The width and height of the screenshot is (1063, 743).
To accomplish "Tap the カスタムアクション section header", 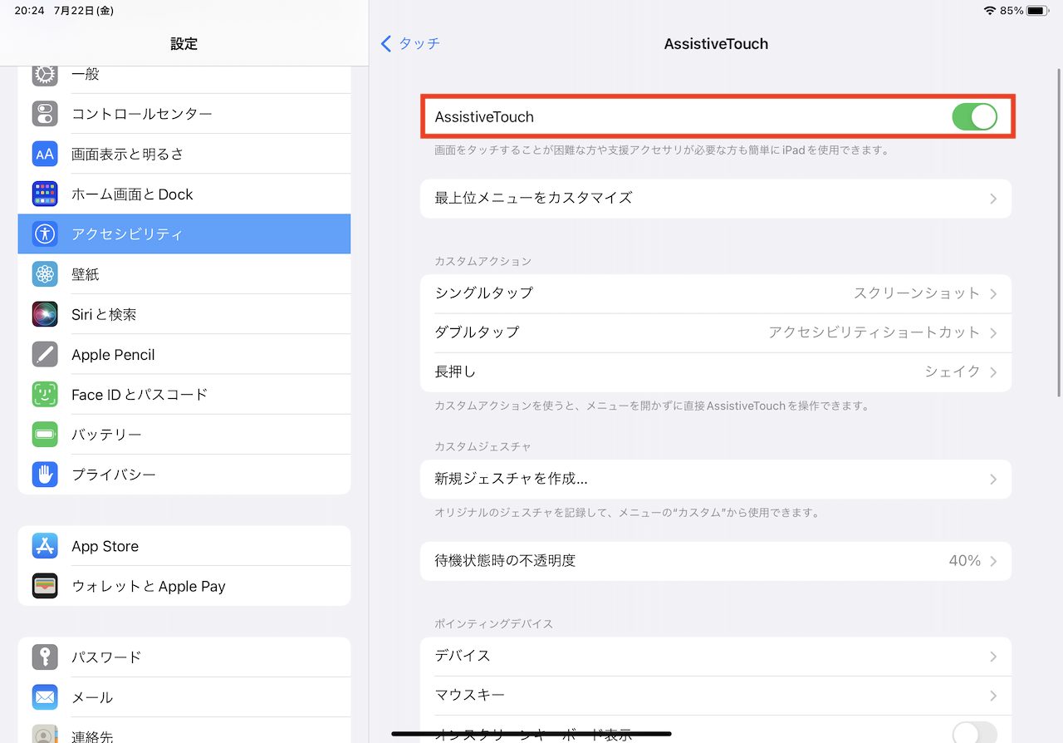I will 483,261.
